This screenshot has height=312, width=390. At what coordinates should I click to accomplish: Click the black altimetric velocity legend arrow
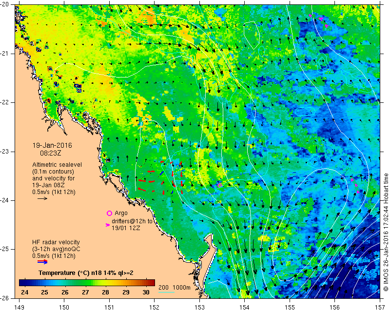[42, 198]
